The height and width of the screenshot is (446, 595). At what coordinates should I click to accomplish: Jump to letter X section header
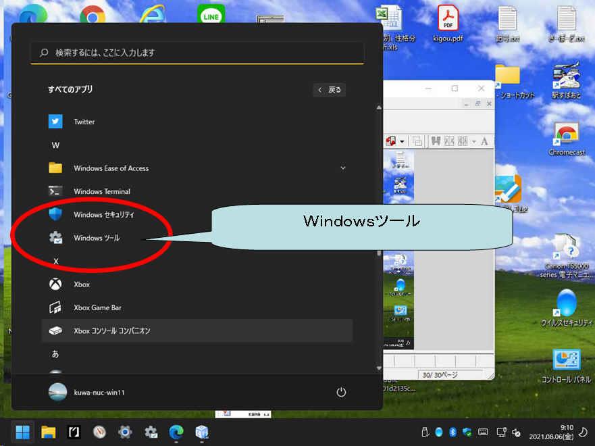tap(56, 261)
